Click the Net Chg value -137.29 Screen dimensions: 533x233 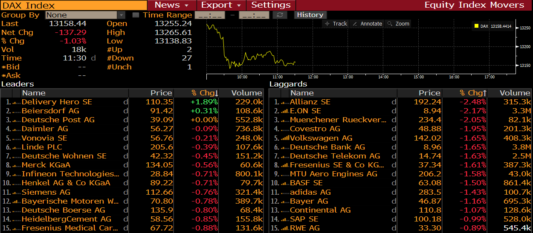(x=70, y=32)
